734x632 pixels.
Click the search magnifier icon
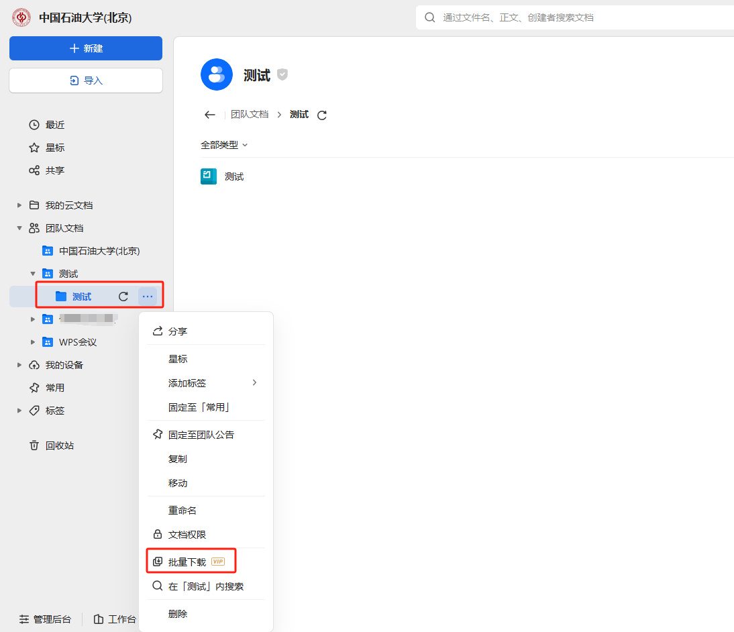pos(429,17)
